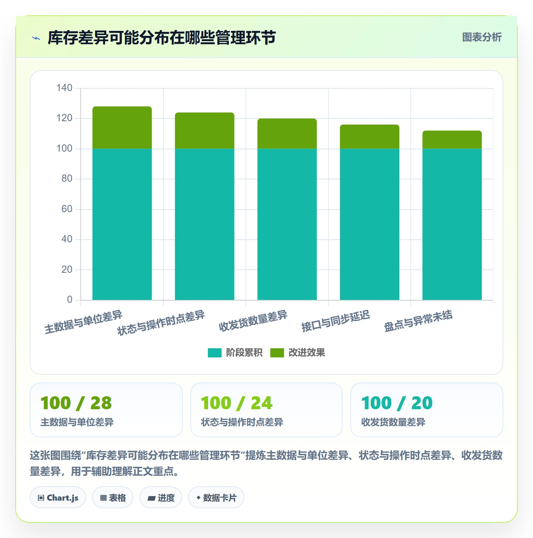Click the 改进效果 legend text
The image size is (533, 538).
(306, 353)
